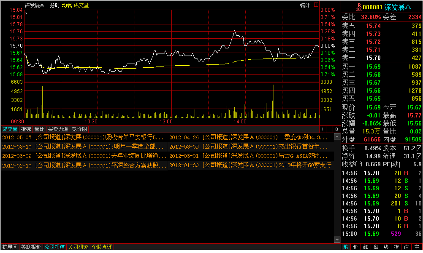Viewport: 423px width, 253px height.
Task: Click the 均线 legend label
Action: [x=67, y=5]
